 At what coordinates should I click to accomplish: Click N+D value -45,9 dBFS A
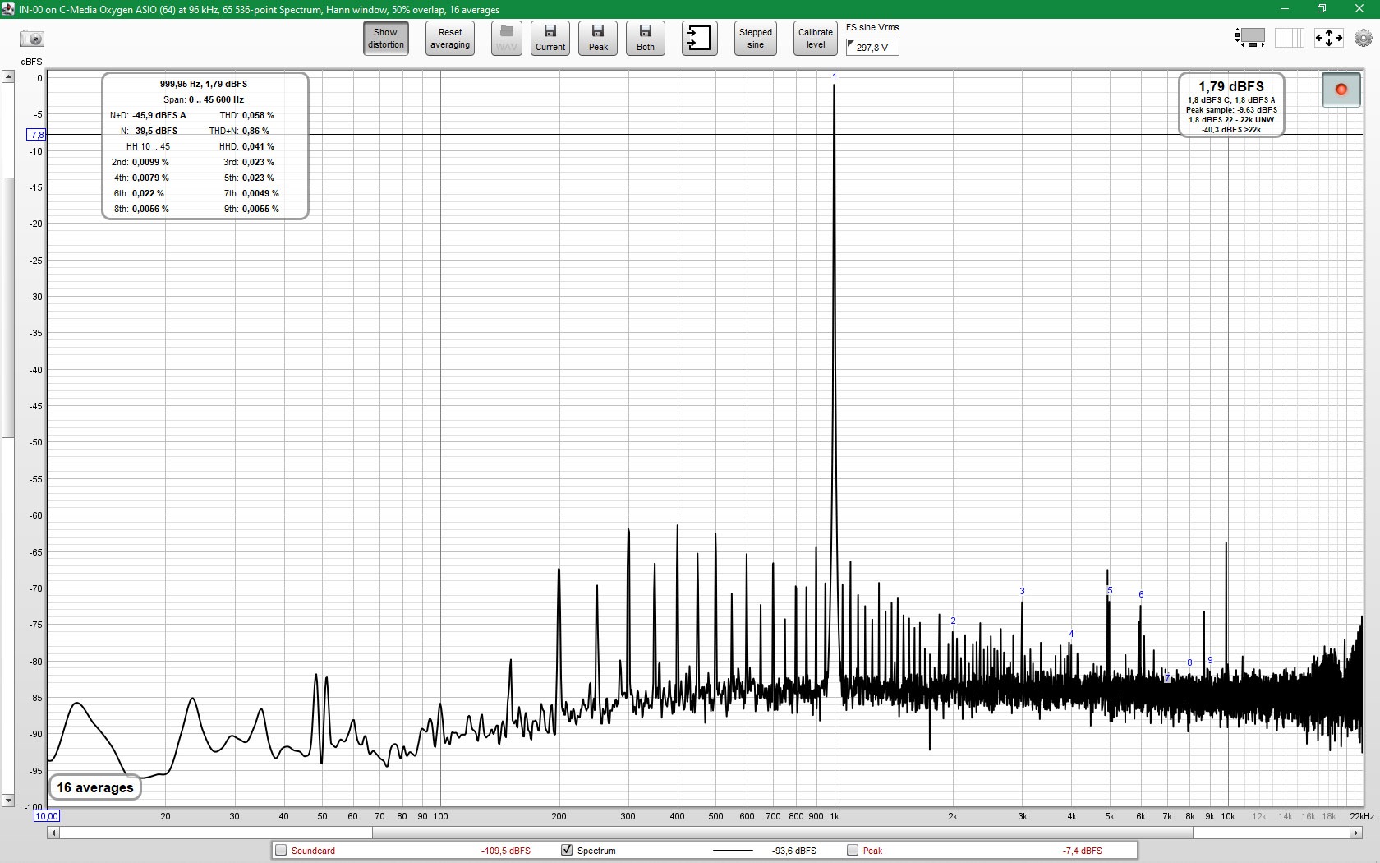(x=159, y=115)
